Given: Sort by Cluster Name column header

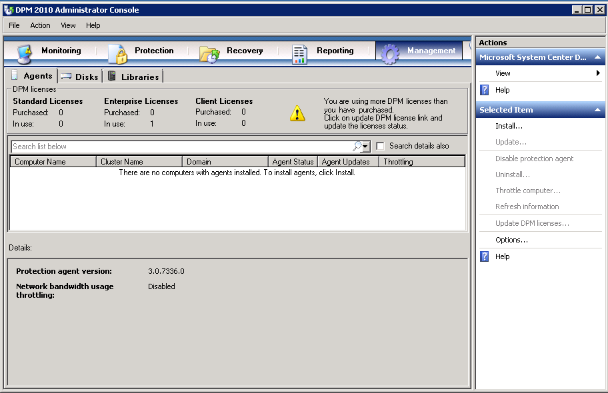Looking at the screenshot, I should point(139,162).
